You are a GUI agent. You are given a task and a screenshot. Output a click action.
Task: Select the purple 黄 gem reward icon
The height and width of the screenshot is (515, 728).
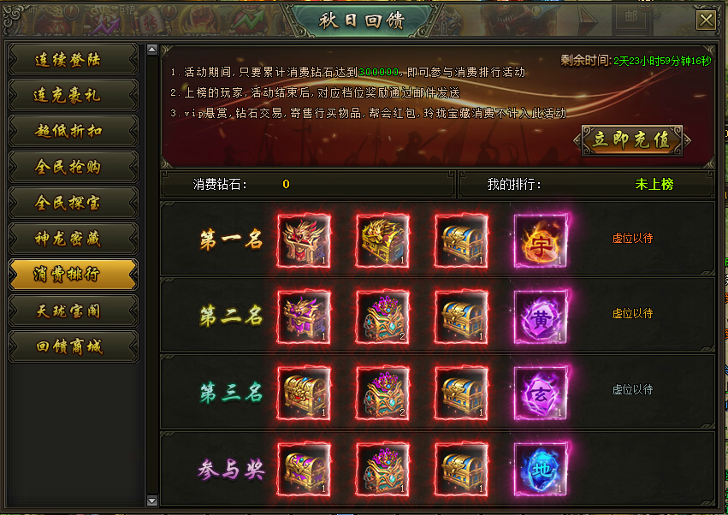[x=541, y=317]
